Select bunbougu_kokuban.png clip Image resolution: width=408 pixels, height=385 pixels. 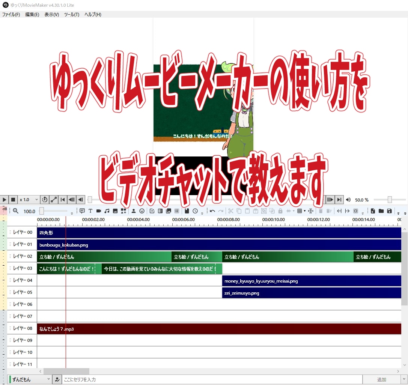pyautogui.click(x=219, y=245)
